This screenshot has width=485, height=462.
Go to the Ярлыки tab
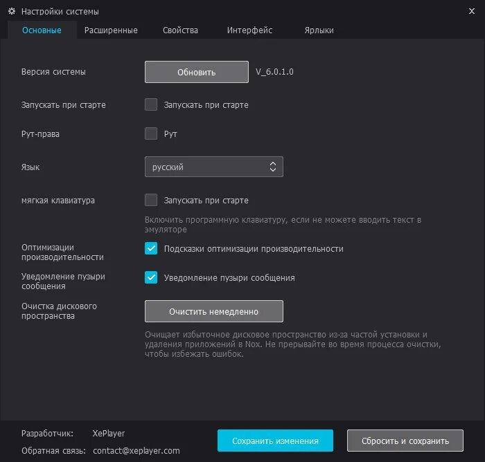tap(319, 30)
